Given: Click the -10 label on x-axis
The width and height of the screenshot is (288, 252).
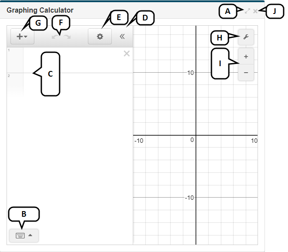Looking at the screenshot, I should [x=139, y=141].
